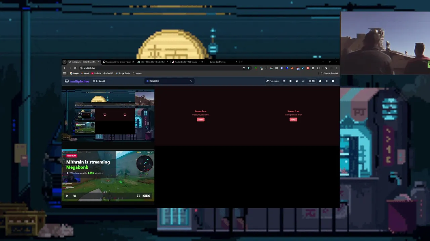This screenshot has width=430, height=241.
Task: Go back in the browser
Action: tap(65, 68)
